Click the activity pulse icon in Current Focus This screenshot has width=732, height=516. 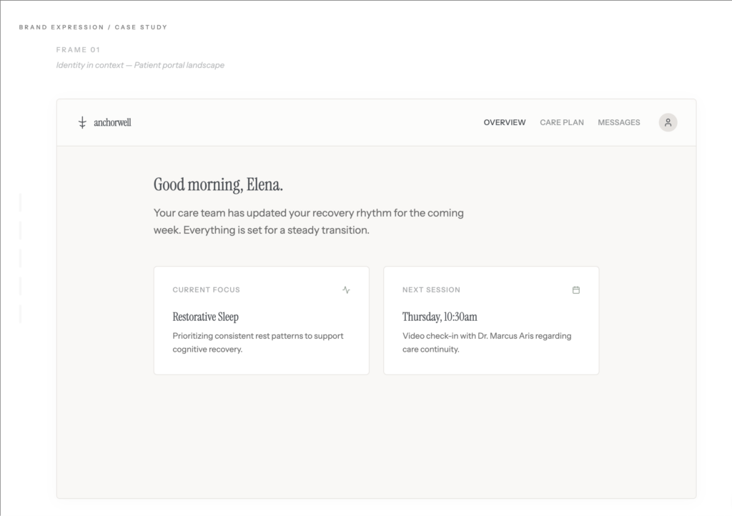click(x=346, y=289)
